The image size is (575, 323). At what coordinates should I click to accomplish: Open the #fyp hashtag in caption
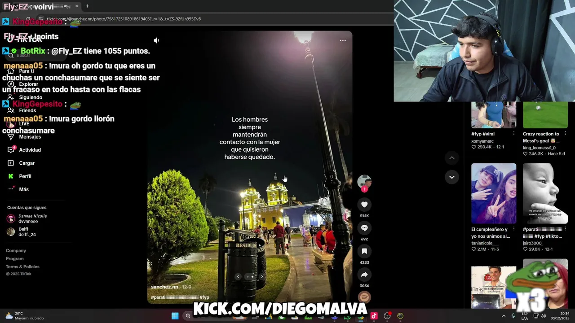click(x=204, y=297)
